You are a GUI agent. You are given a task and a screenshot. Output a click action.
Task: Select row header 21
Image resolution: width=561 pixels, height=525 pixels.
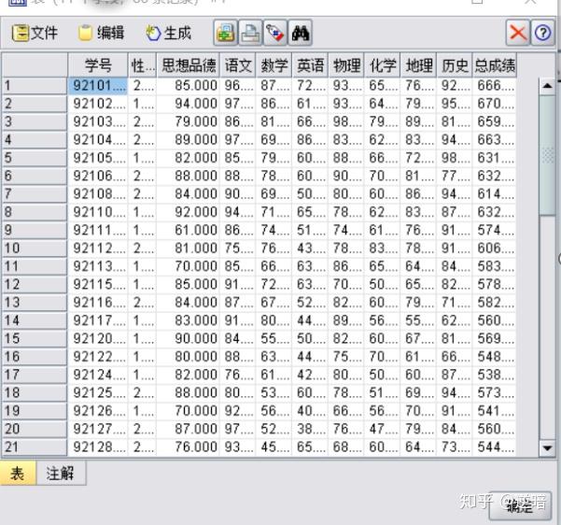[x=35, y=447]
